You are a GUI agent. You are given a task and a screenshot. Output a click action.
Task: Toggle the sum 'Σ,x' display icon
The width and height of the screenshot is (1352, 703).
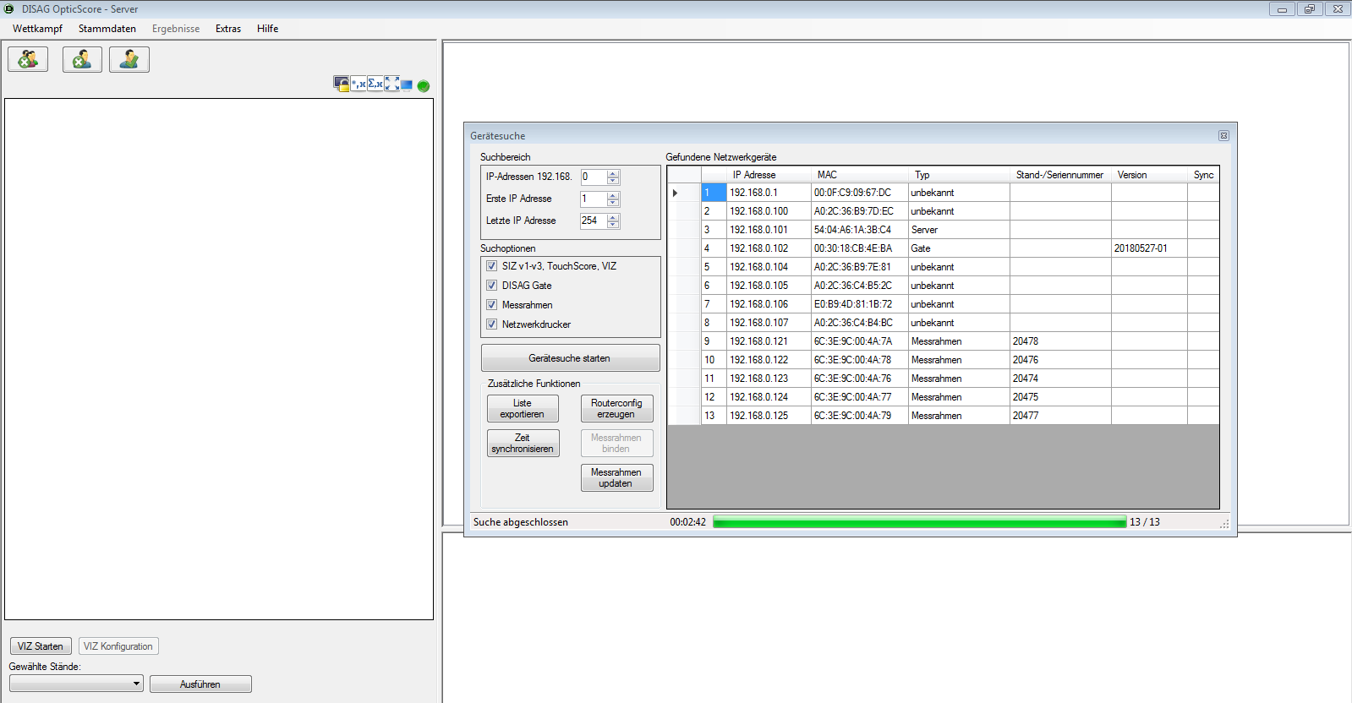[375, 84]
